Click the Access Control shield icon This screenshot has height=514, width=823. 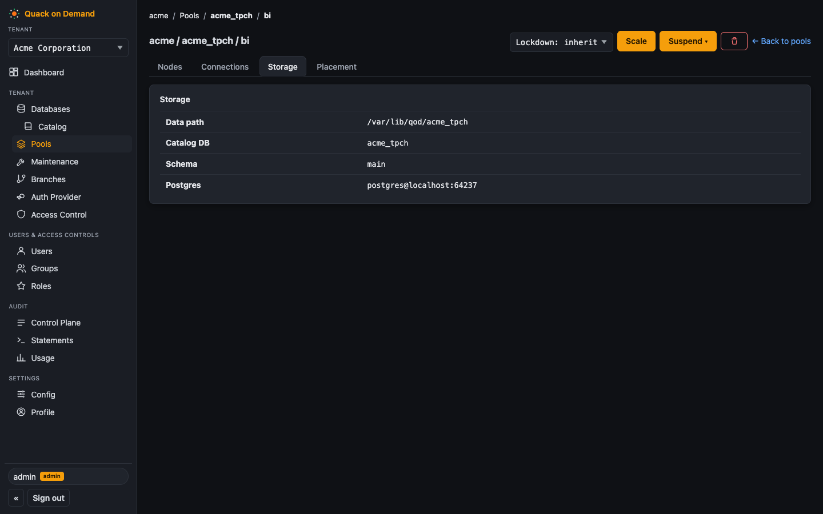click(x=21, y=214)
